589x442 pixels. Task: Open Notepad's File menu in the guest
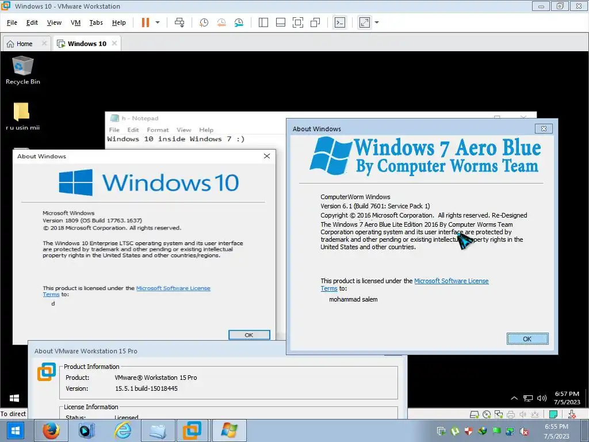click(x=114, y=129)
